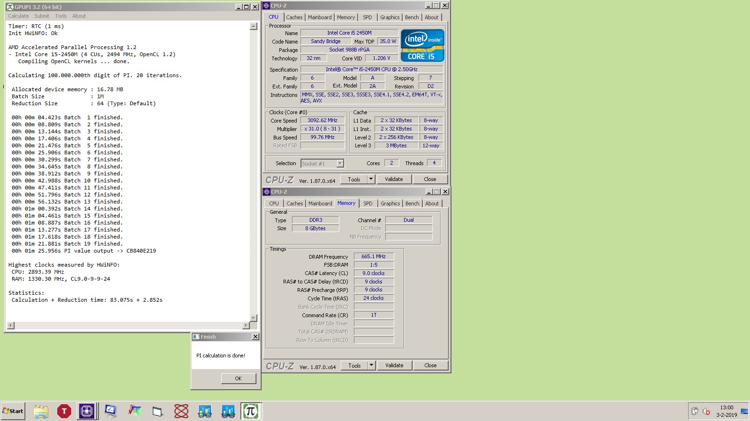Select the CPU tab in the upper CPU-Z window
The height and width of the screenshot is (421, 750).
pyautogui.click(x=274, y=17)
